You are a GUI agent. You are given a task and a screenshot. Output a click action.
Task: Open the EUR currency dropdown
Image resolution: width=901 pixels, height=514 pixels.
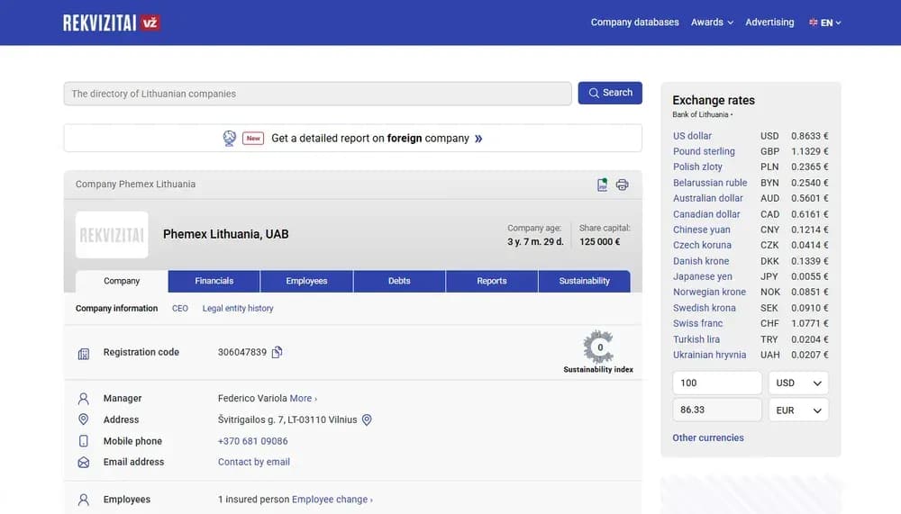[798, 410]
